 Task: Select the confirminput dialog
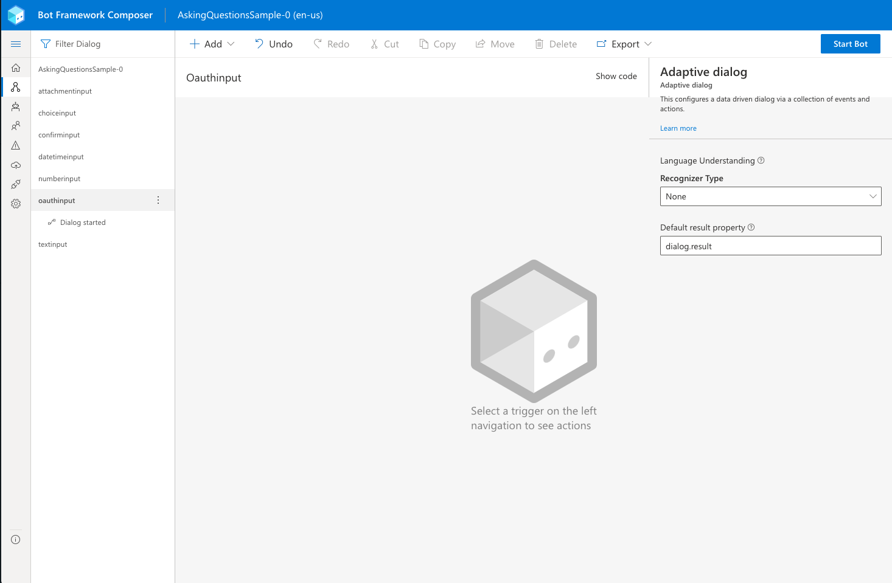coord(103,135)
